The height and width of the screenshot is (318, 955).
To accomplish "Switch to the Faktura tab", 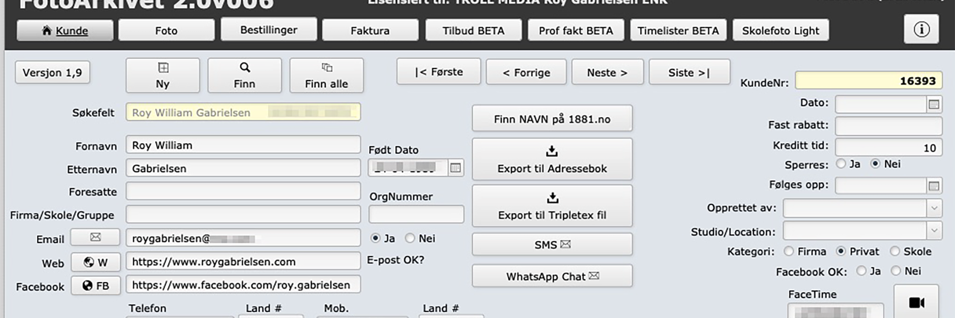I will (x=370, y=31).
